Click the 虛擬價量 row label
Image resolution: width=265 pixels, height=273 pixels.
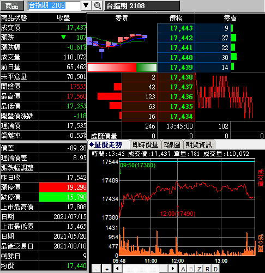pos(104,136)
